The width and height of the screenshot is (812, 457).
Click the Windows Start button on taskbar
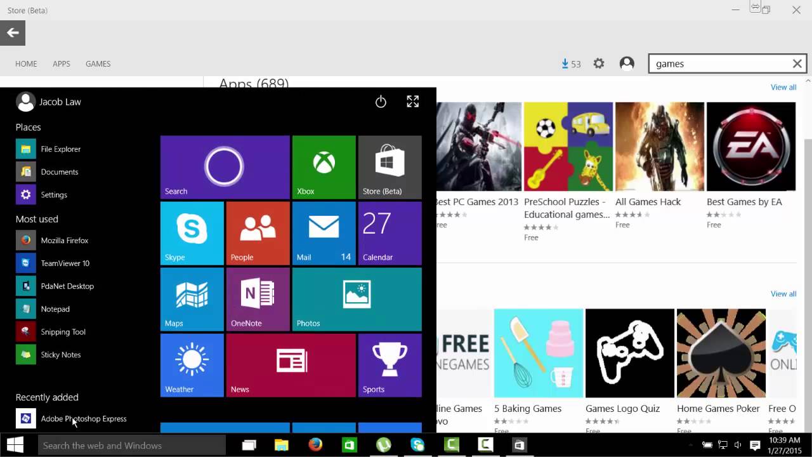point(15,445)
